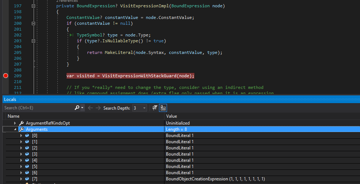The height and width of the screenshot is (184, 360).
Task: Expand array element [0]
Action: click(21, 136)
